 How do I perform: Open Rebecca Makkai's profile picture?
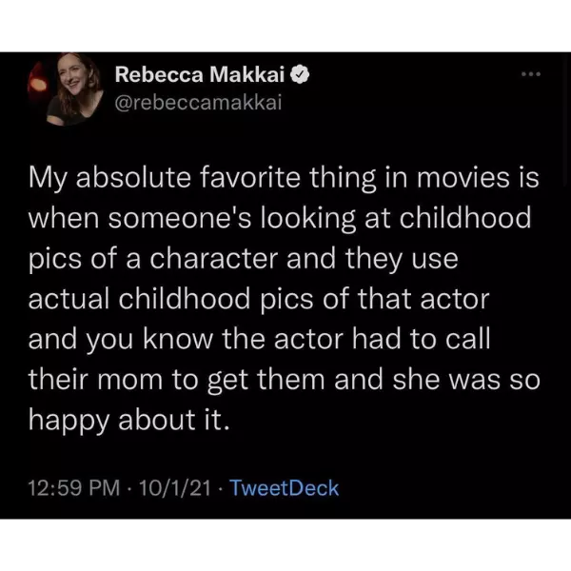point(68,89)
